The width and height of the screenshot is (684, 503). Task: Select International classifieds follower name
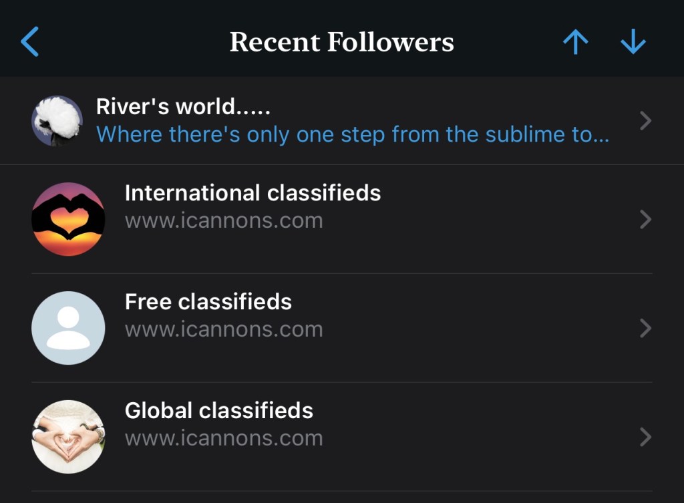252,193
